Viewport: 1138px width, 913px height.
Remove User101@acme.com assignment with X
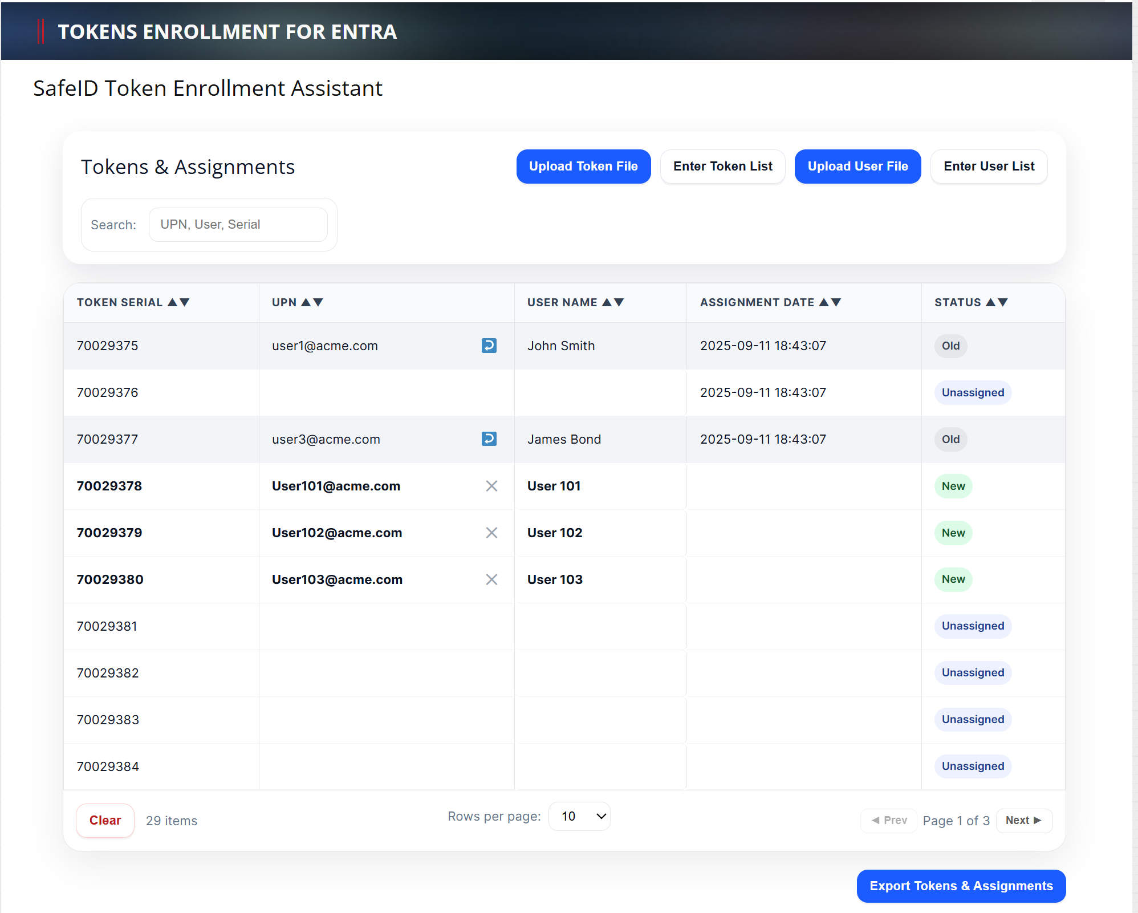click(491, 486)
